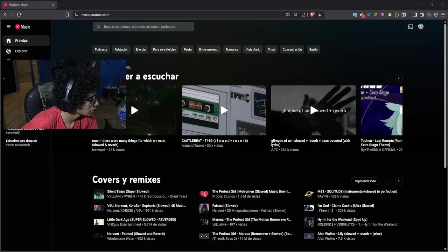448x252 pixels.
Task: Select the Concentración chip
Action: (292, 49)
